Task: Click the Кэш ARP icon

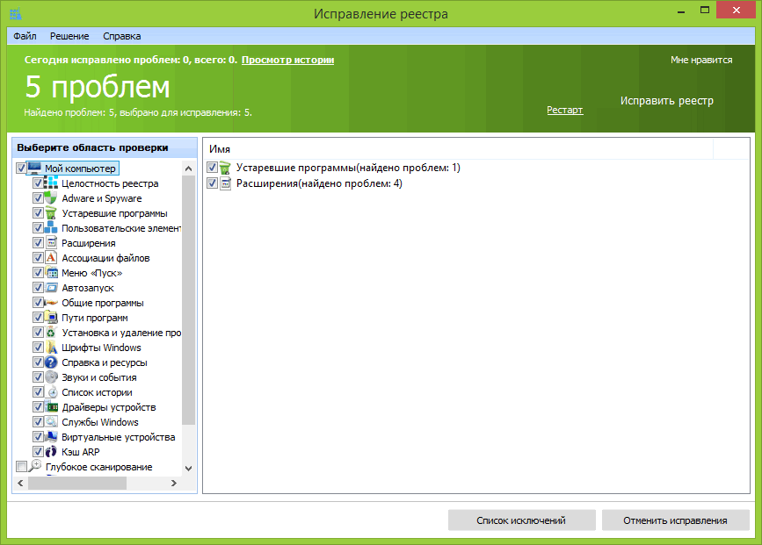Action: 51,452
